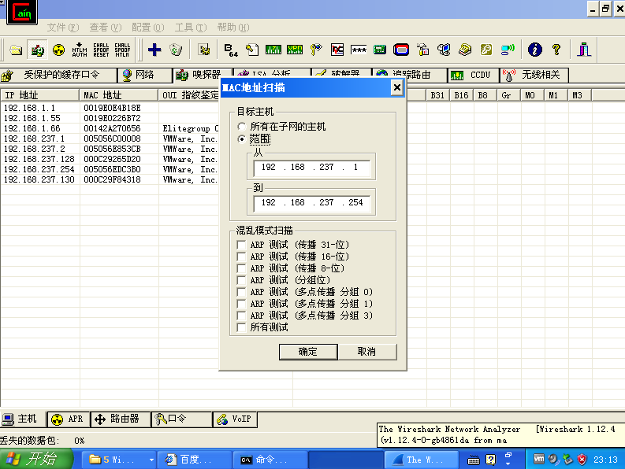The width and height of the screenshot is (625, 469).
Task: Enable ARP 测试 (传播 31-位) checkbox
Action: click(242, 245)
